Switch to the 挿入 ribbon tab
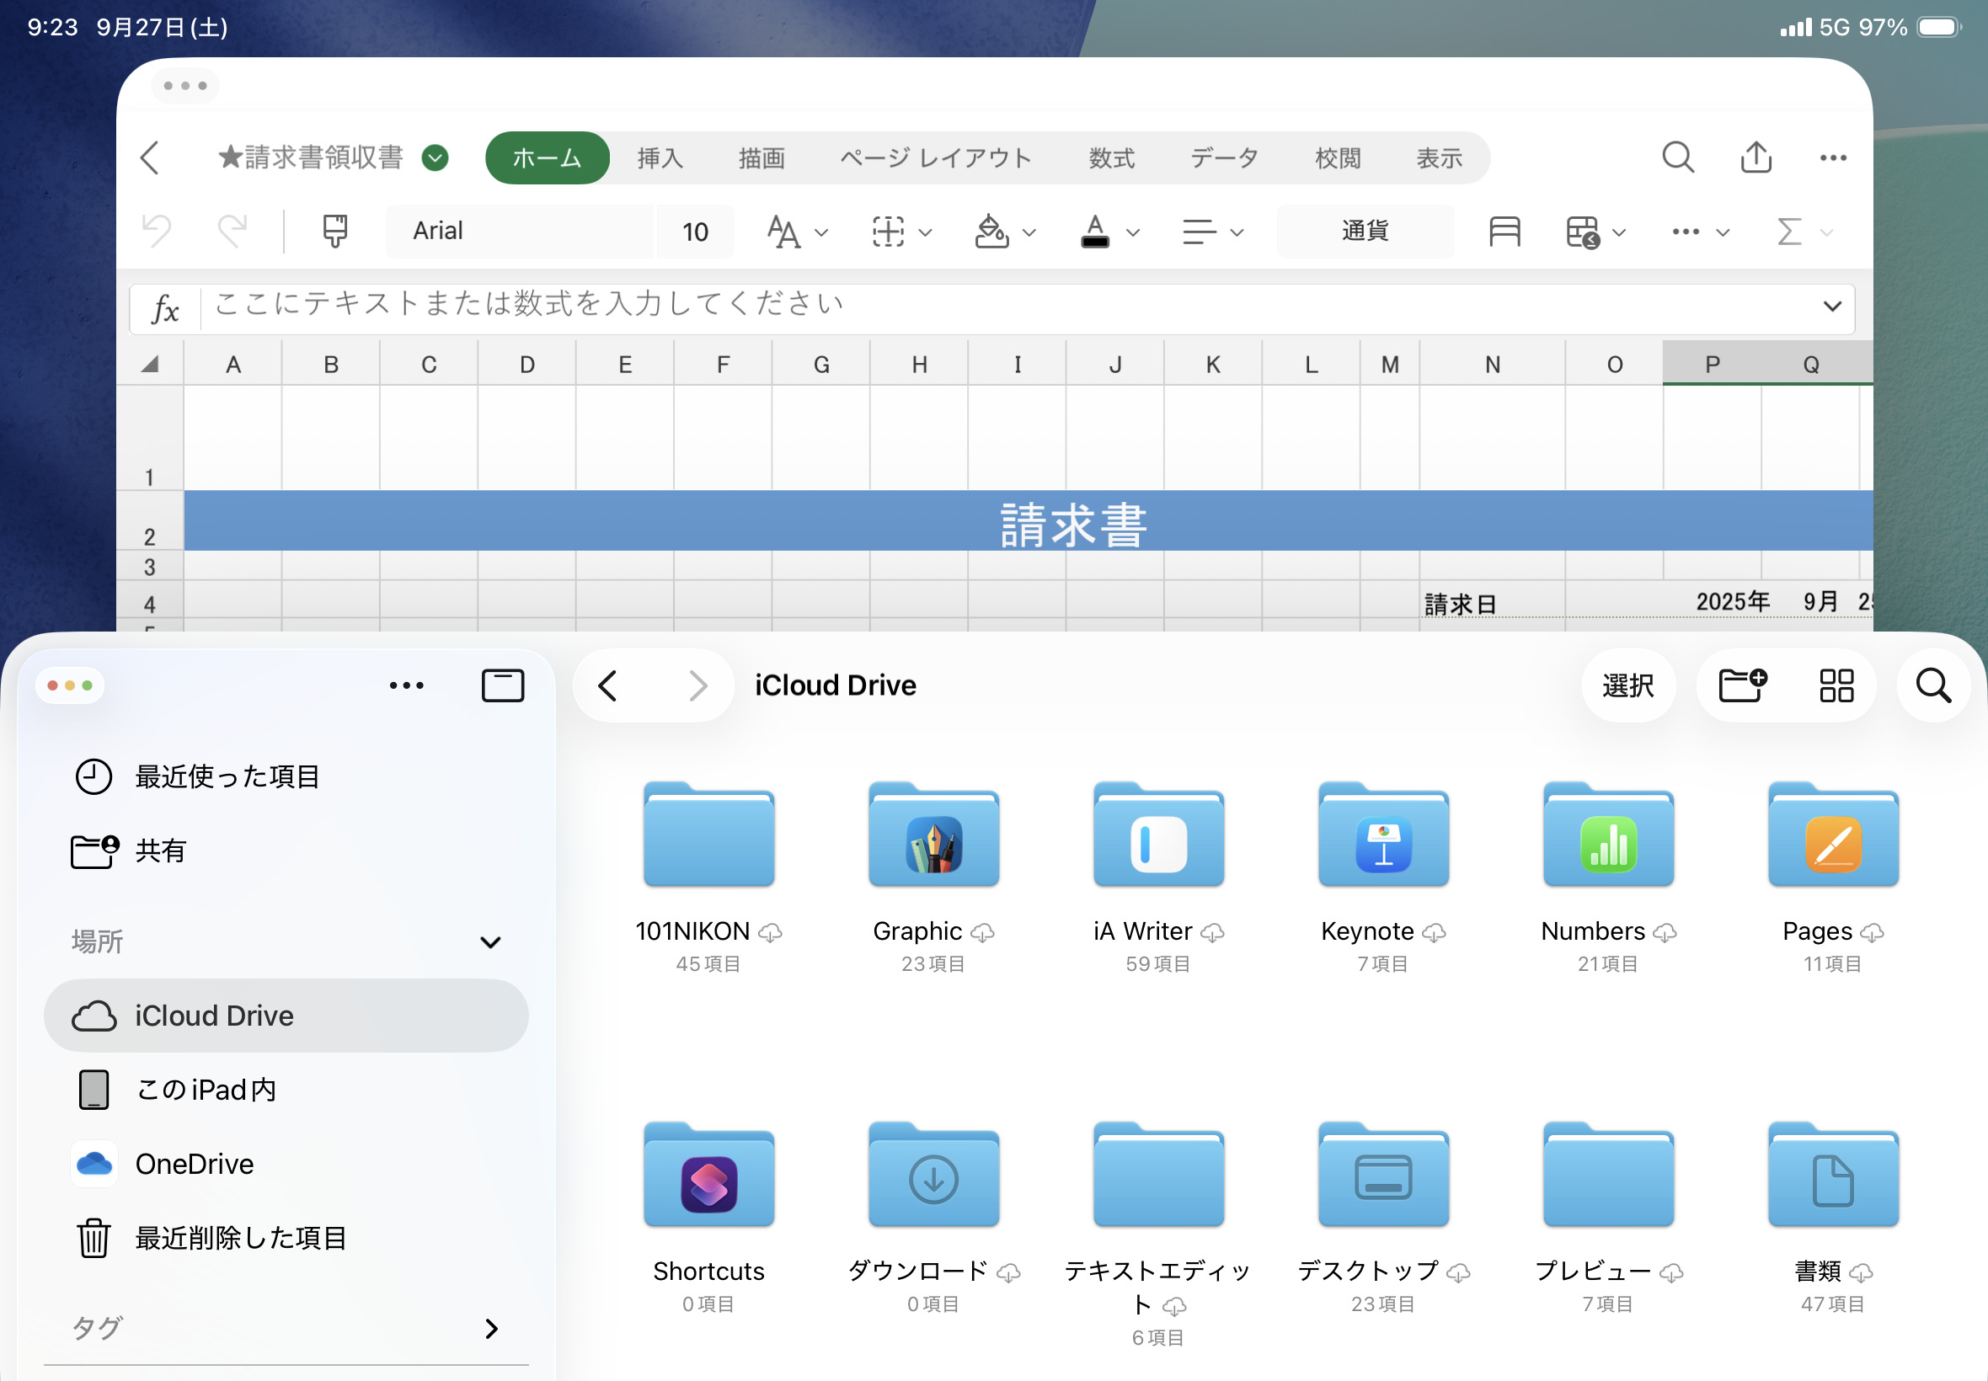 (660, 157)
